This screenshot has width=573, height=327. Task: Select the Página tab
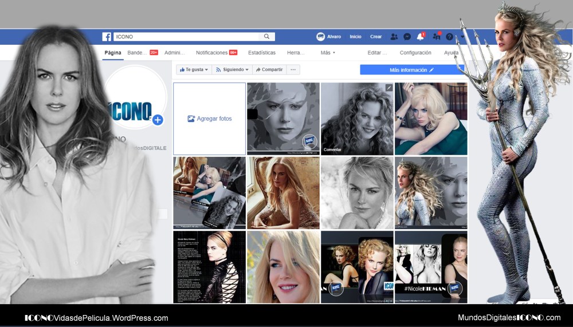(x=113, y=53)
